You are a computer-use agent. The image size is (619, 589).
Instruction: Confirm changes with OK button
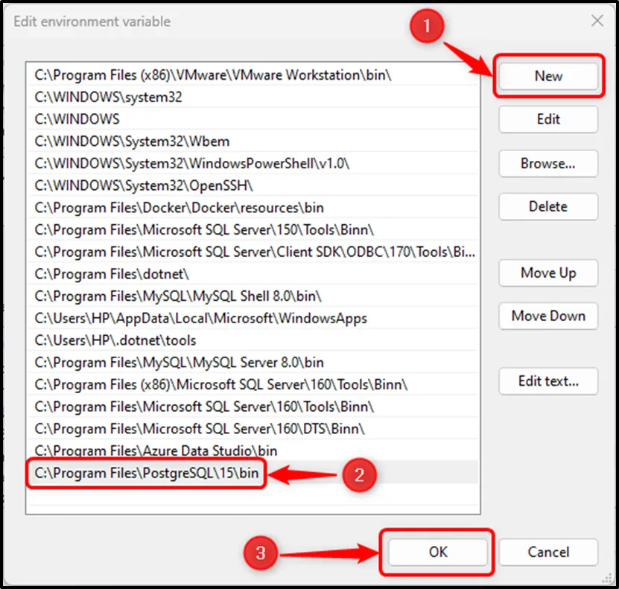tap(437, 552)
